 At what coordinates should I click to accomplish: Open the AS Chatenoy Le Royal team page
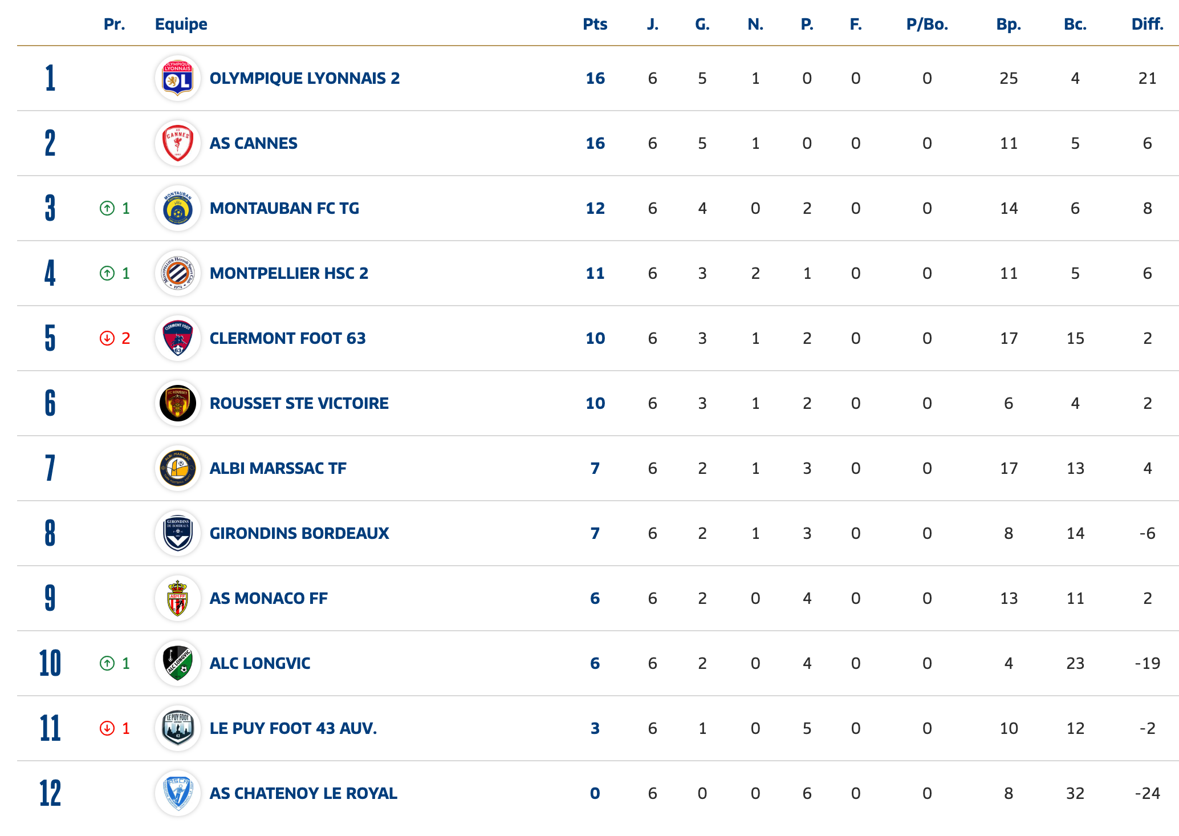(x=303, y=794)
